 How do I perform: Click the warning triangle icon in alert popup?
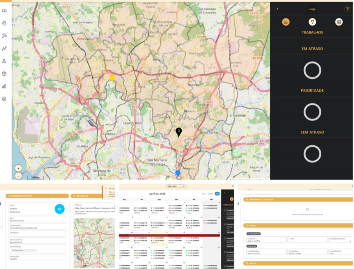(x=106, y=188)
